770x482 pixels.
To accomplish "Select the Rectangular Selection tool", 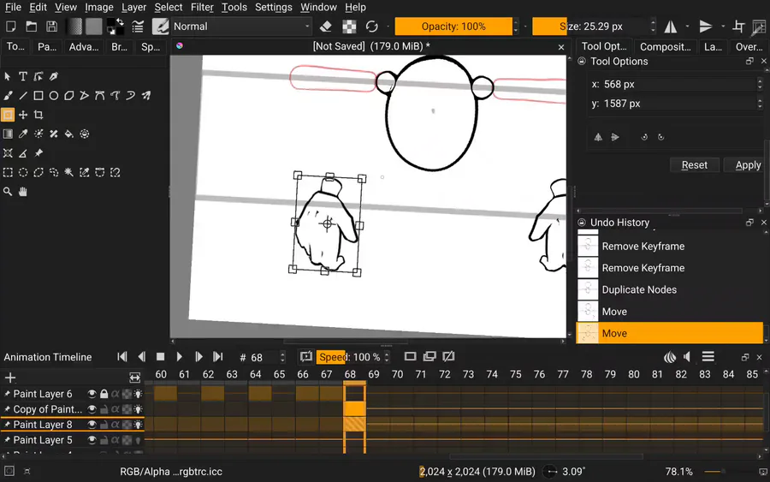I will pyautogui.click(x=8, y=172).
